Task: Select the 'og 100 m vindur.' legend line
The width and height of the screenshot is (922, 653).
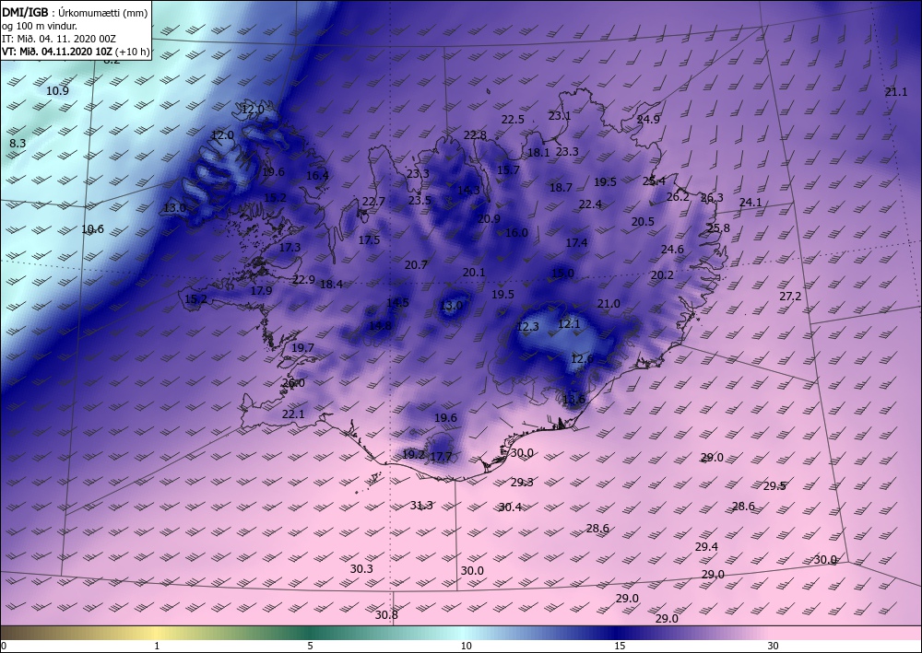Action: pyautogui.click(x=40, y=26)
